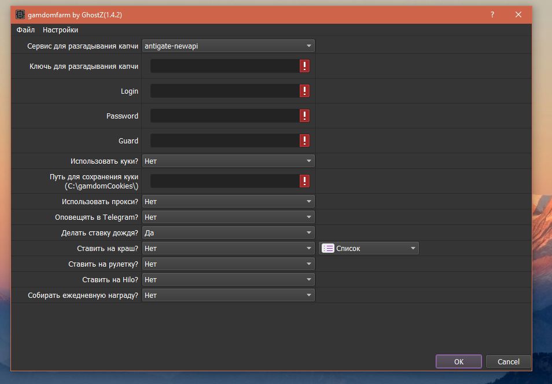The width and height of the screenshot is (552, 384).
Task: Open the Список type dropdown
Action: tap(369, 249)
